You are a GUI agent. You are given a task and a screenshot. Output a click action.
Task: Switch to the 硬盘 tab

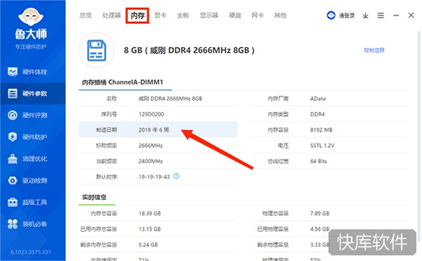point(235,15)
